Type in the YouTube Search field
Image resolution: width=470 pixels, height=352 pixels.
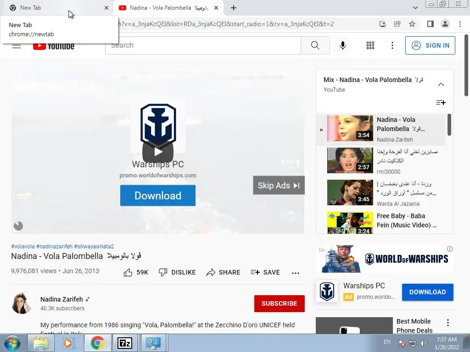[203, 45]
